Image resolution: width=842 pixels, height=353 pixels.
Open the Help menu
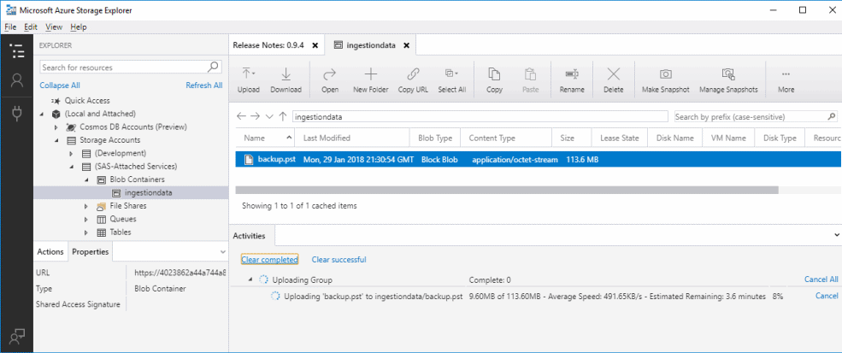point(79,26)
